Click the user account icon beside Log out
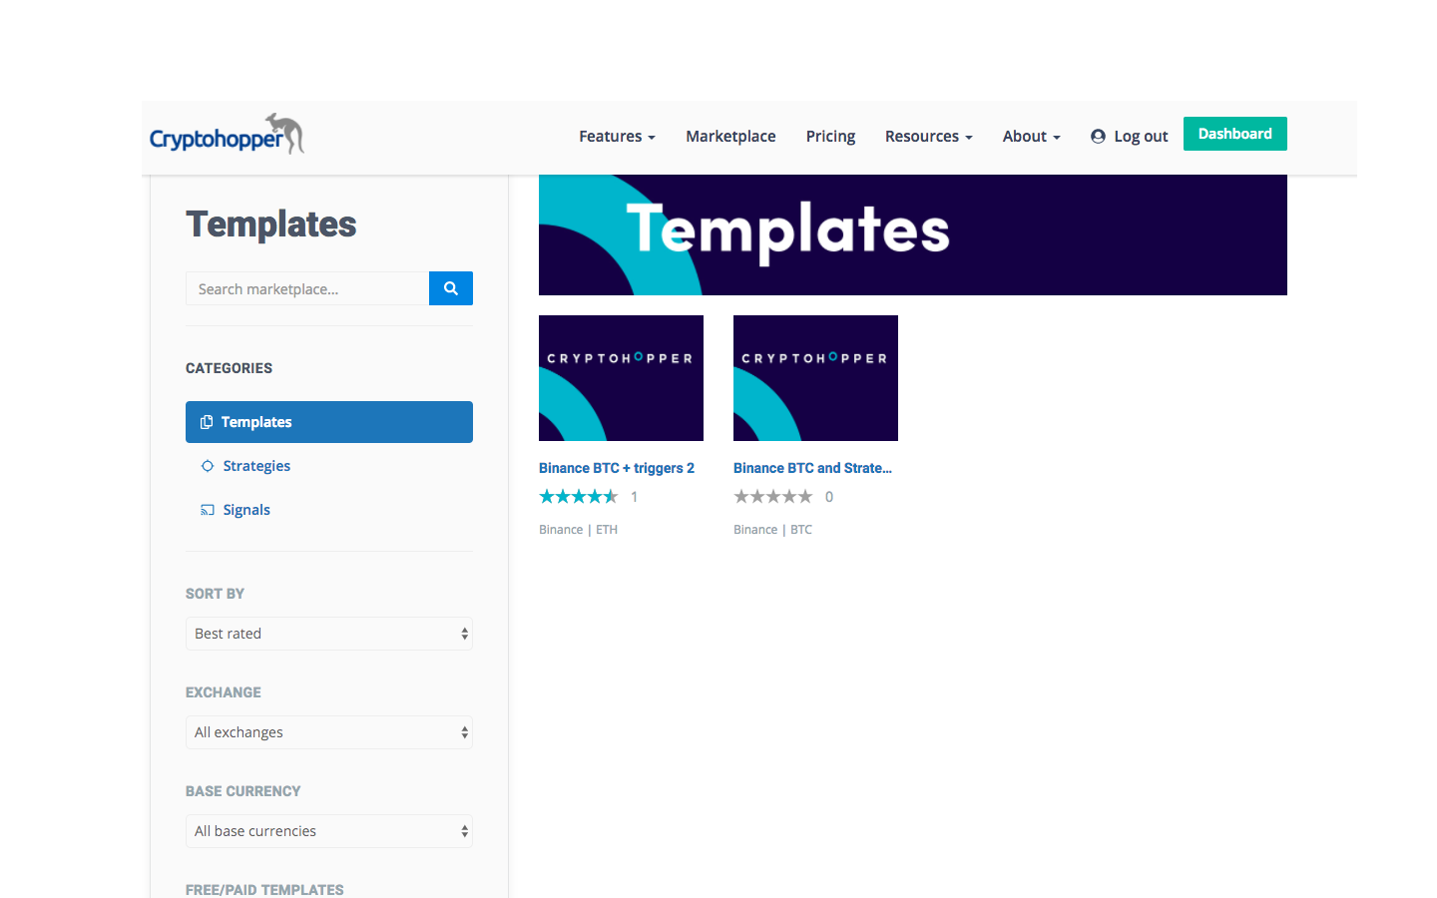1437x898 pixels. click(x=1098, y=136)
